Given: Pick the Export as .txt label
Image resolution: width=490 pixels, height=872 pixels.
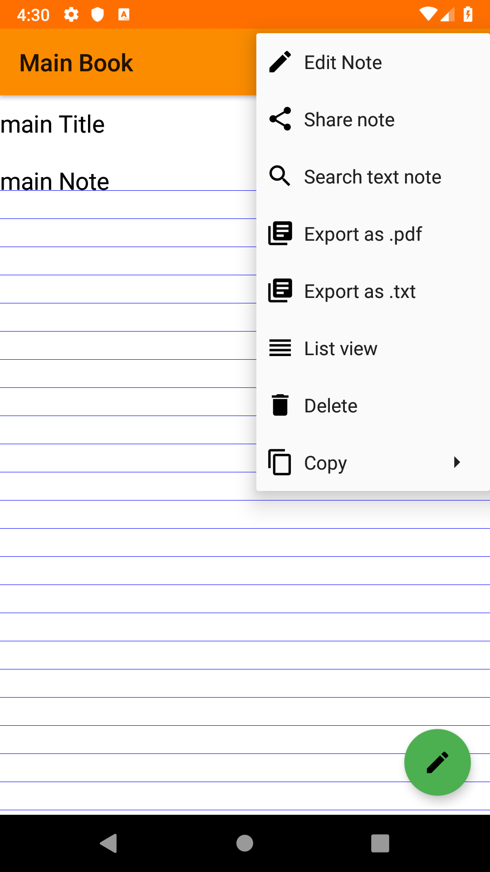Looking at the screenshot, I should (360, 292).
